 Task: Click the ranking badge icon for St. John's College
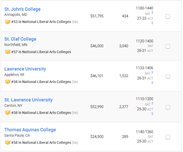(x=8, y=22)
